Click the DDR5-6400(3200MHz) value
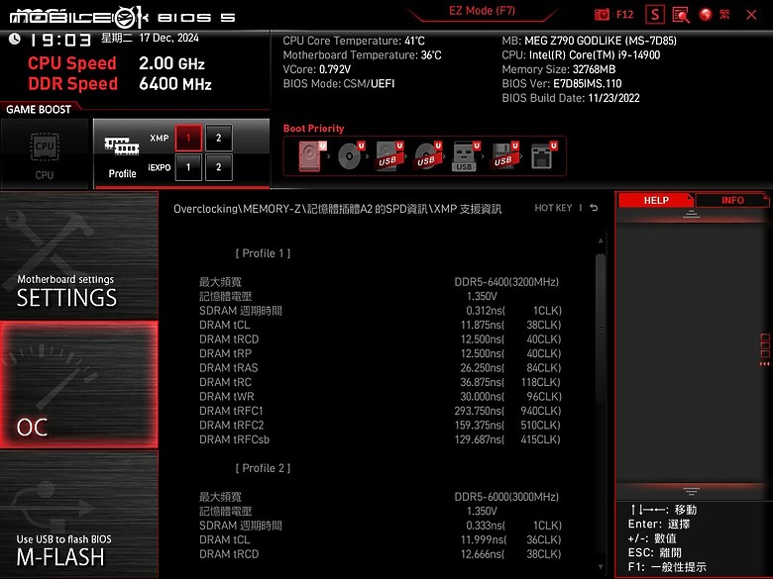 pyautogui.click(x=506, y=282)
